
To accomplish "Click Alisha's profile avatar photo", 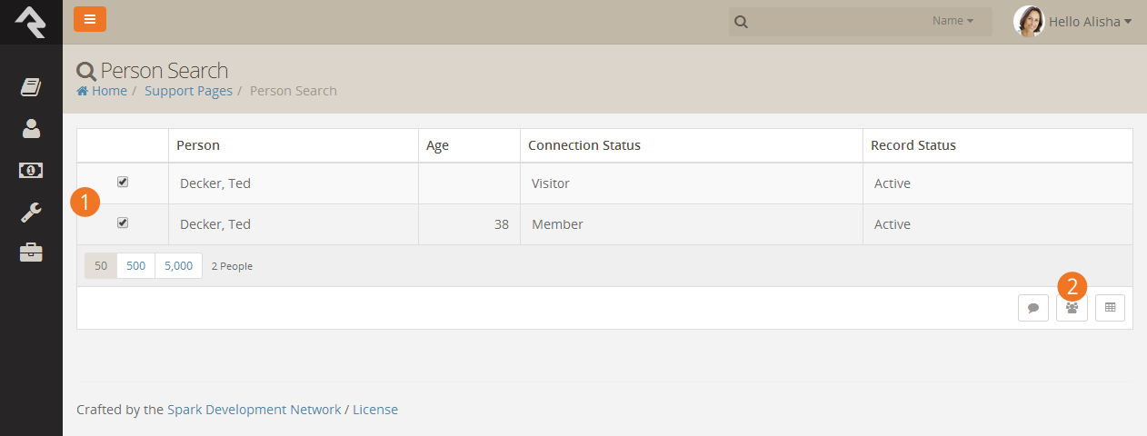I will tap(1029, 21).
